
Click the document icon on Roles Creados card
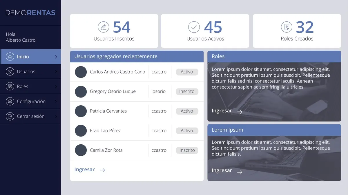tap(287, 27)
